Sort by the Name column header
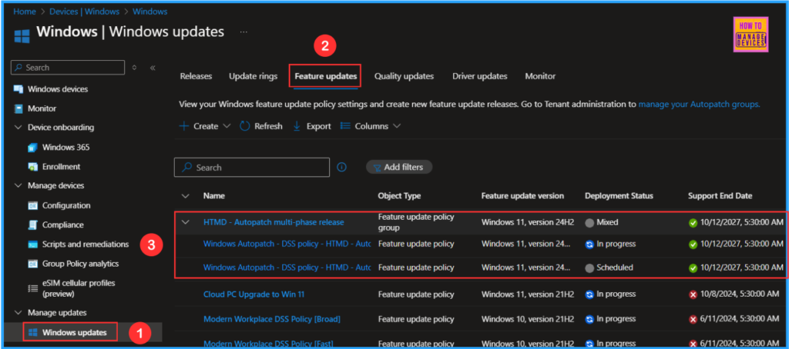Screen dimensions: 789x349 (214, 196)
